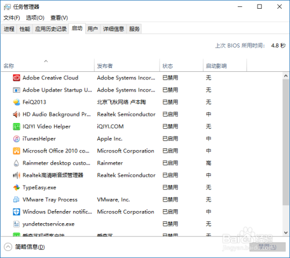Click the TypeEasy.exe icon
The width and height of the screenshot is (290, 258).
click(16, 187)
